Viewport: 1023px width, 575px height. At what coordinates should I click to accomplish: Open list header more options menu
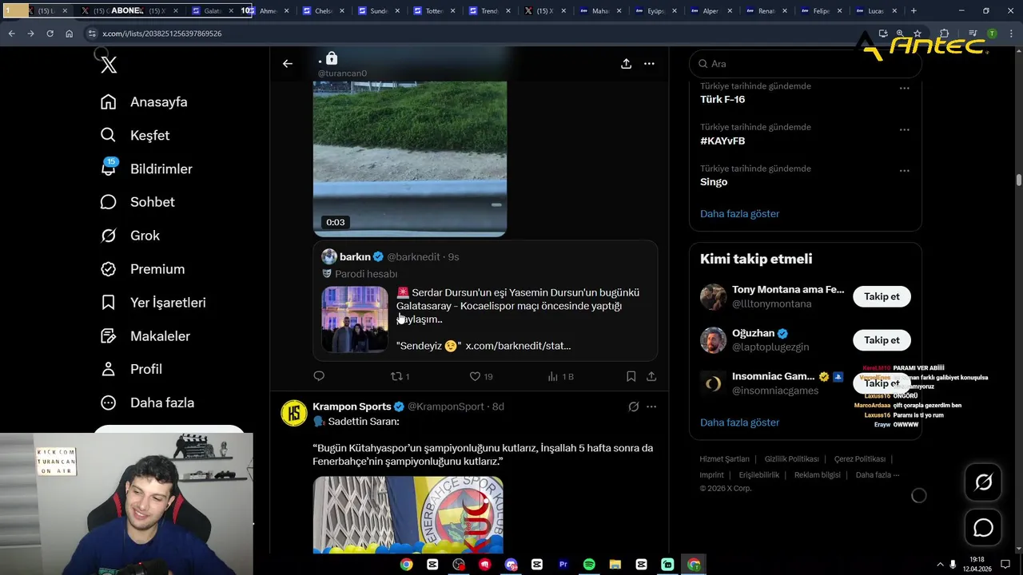coord(650,64)
